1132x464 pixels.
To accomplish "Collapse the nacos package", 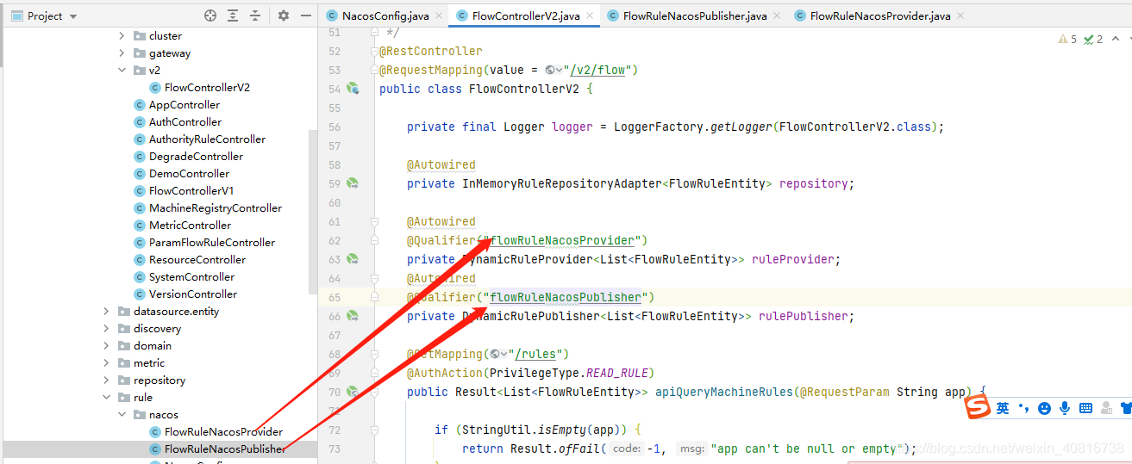I will point(122,414).
